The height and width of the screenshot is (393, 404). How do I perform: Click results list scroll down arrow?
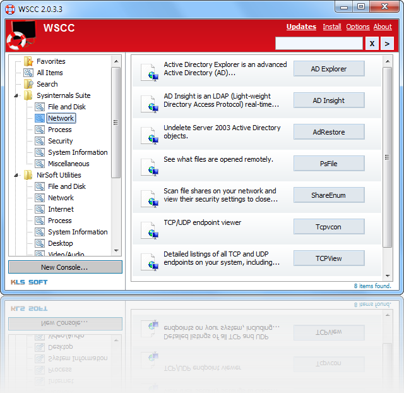[x=388, y=276]
